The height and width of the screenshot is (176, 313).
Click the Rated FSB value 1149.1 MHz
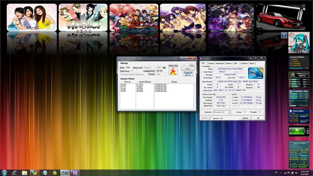[x=221, y=106]
